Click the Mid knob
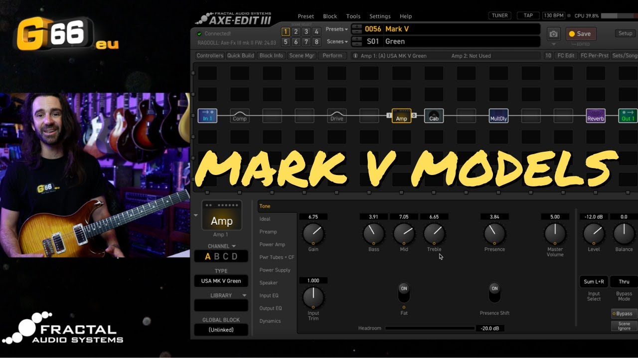Screen dimensions: 638x358 [404, 233]
